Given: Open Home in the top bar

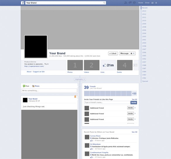Looking at the screenshot, I should (141, 3).
